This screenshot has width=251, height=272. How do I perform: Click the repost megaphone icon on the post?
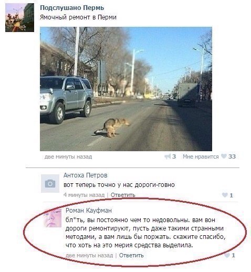pos(168,156)
